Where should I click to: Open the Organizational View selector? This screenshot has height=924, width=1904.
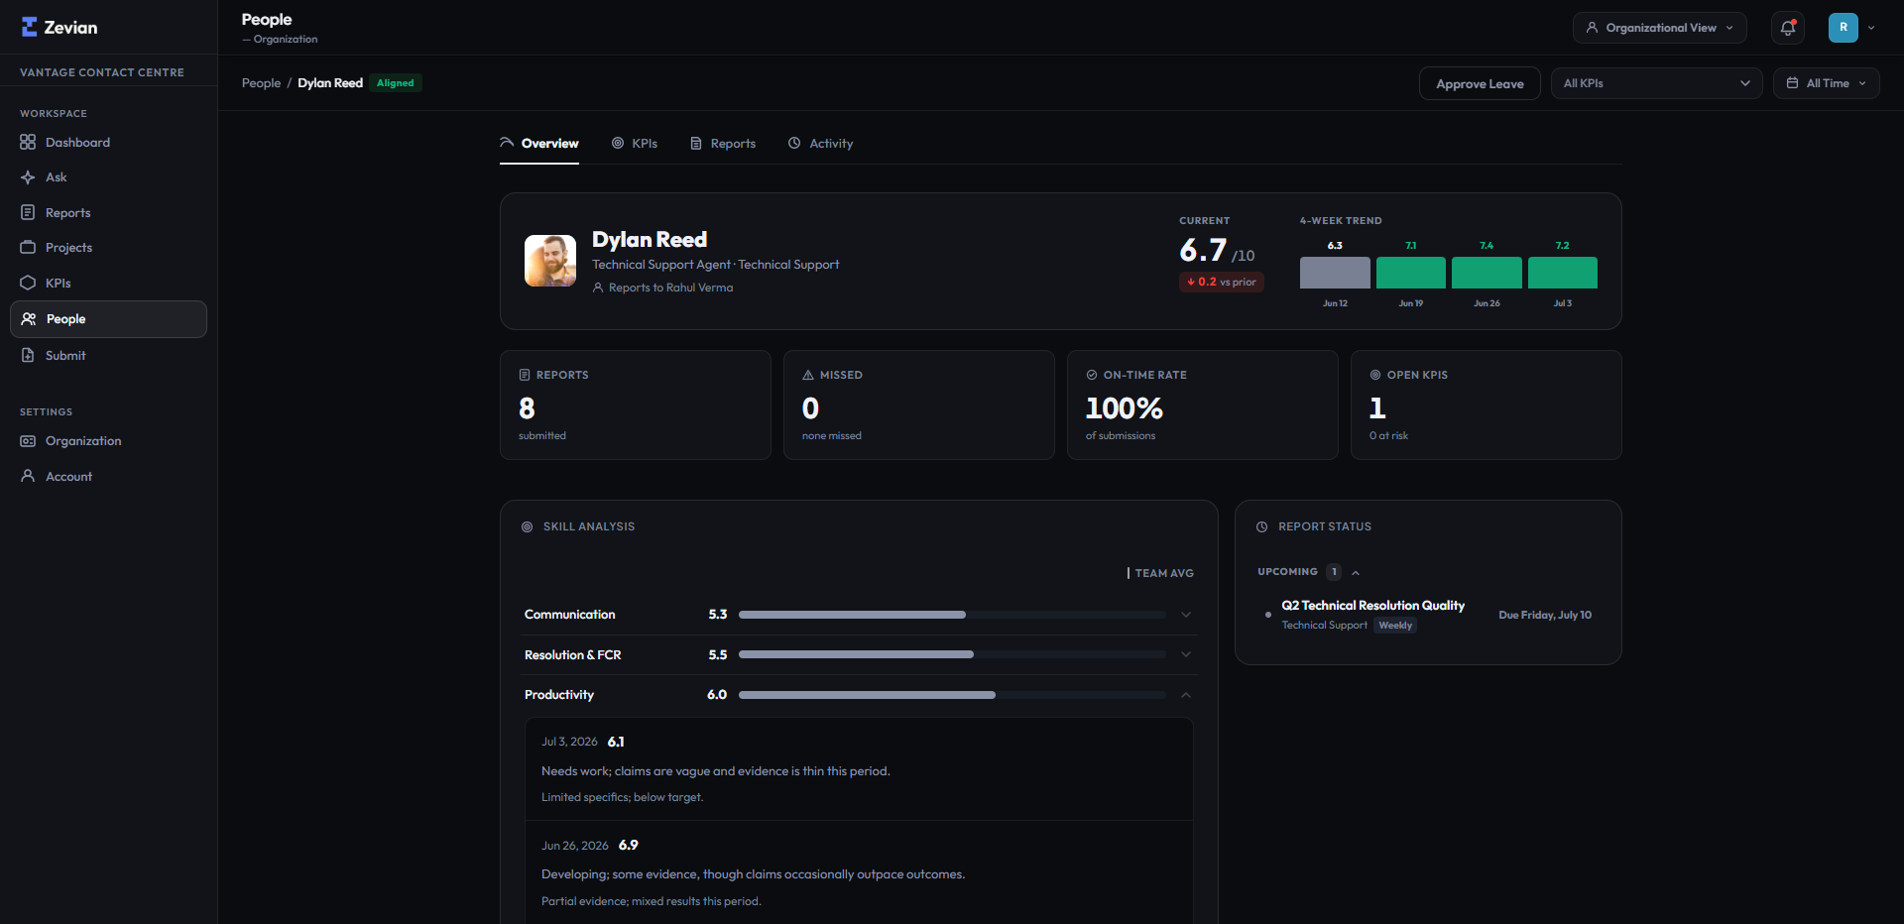[1659, 28]
